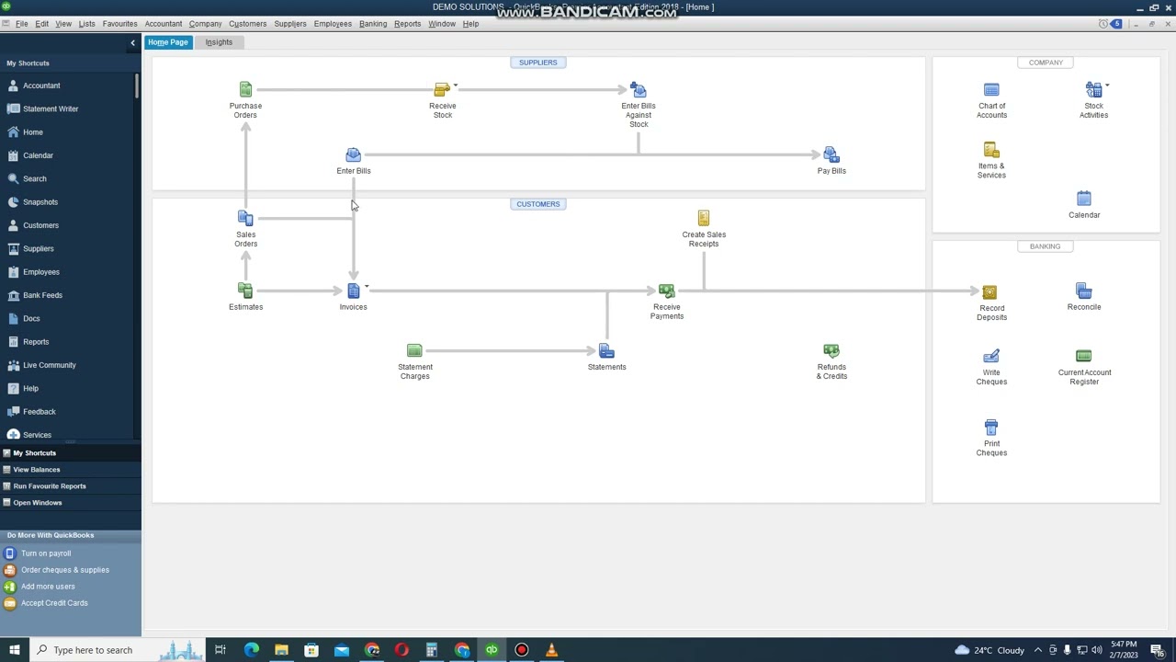Open the Print Cheques icon
This screenshot has height=662, width=1176.
(x=991, y=428)
